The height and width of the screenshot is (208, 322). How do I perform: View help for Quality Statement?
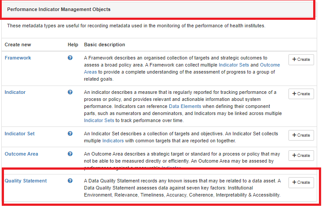coord(70,181)
